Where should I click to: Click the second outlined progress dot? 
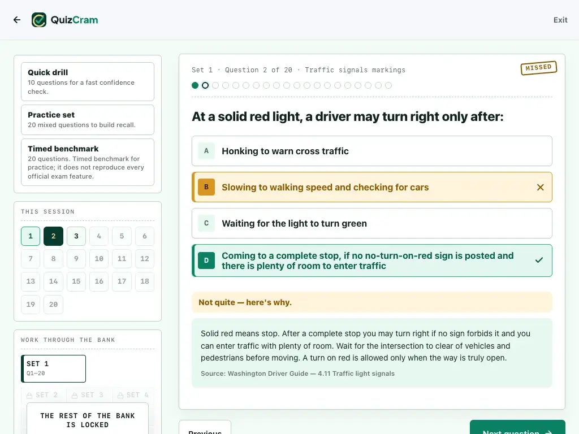click(x=205, y=86)
